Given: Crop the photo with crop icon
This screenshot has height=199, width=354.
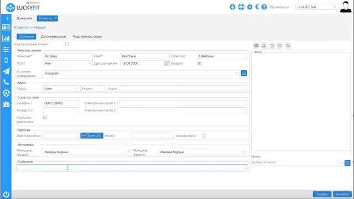Looking at the screenshot, I should click(x=288, y=45).
